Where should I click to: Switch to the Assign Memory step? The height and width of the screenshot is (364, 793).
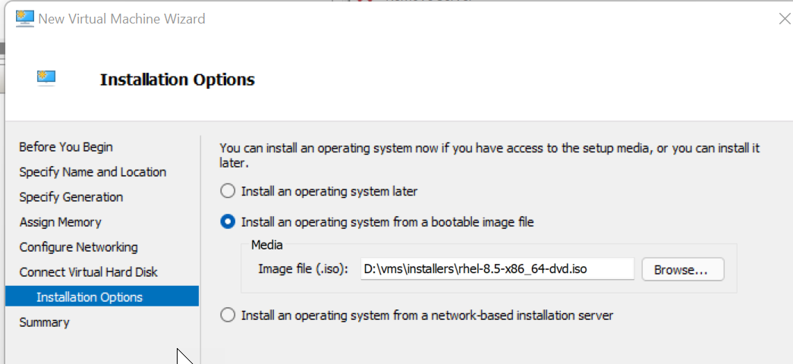tap(60, 222)
